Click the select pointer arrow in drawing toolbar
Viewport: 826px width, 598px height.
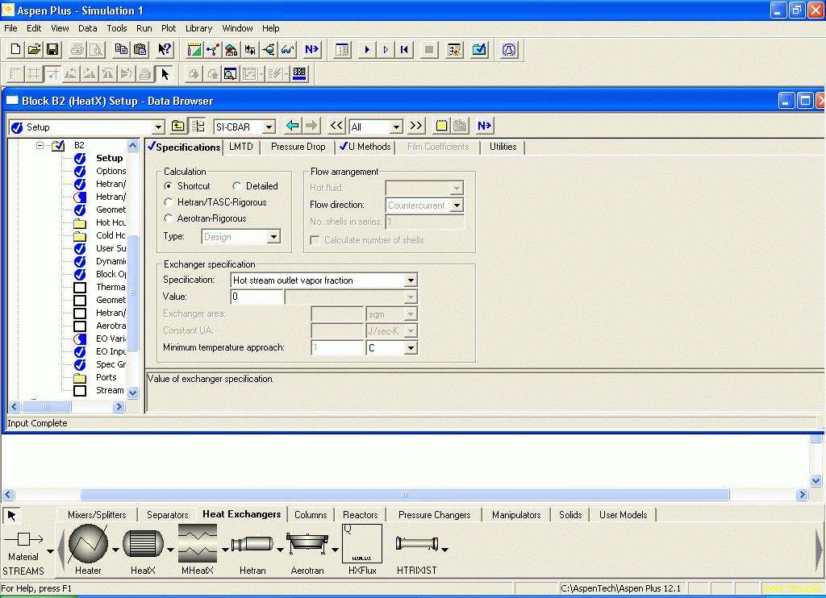(x=165, y=73)
